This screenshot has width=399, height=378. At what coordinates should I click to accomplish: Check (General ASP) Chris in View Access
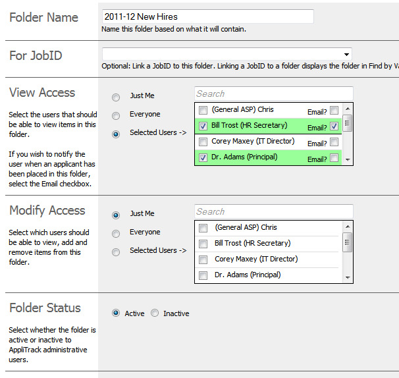203,110
